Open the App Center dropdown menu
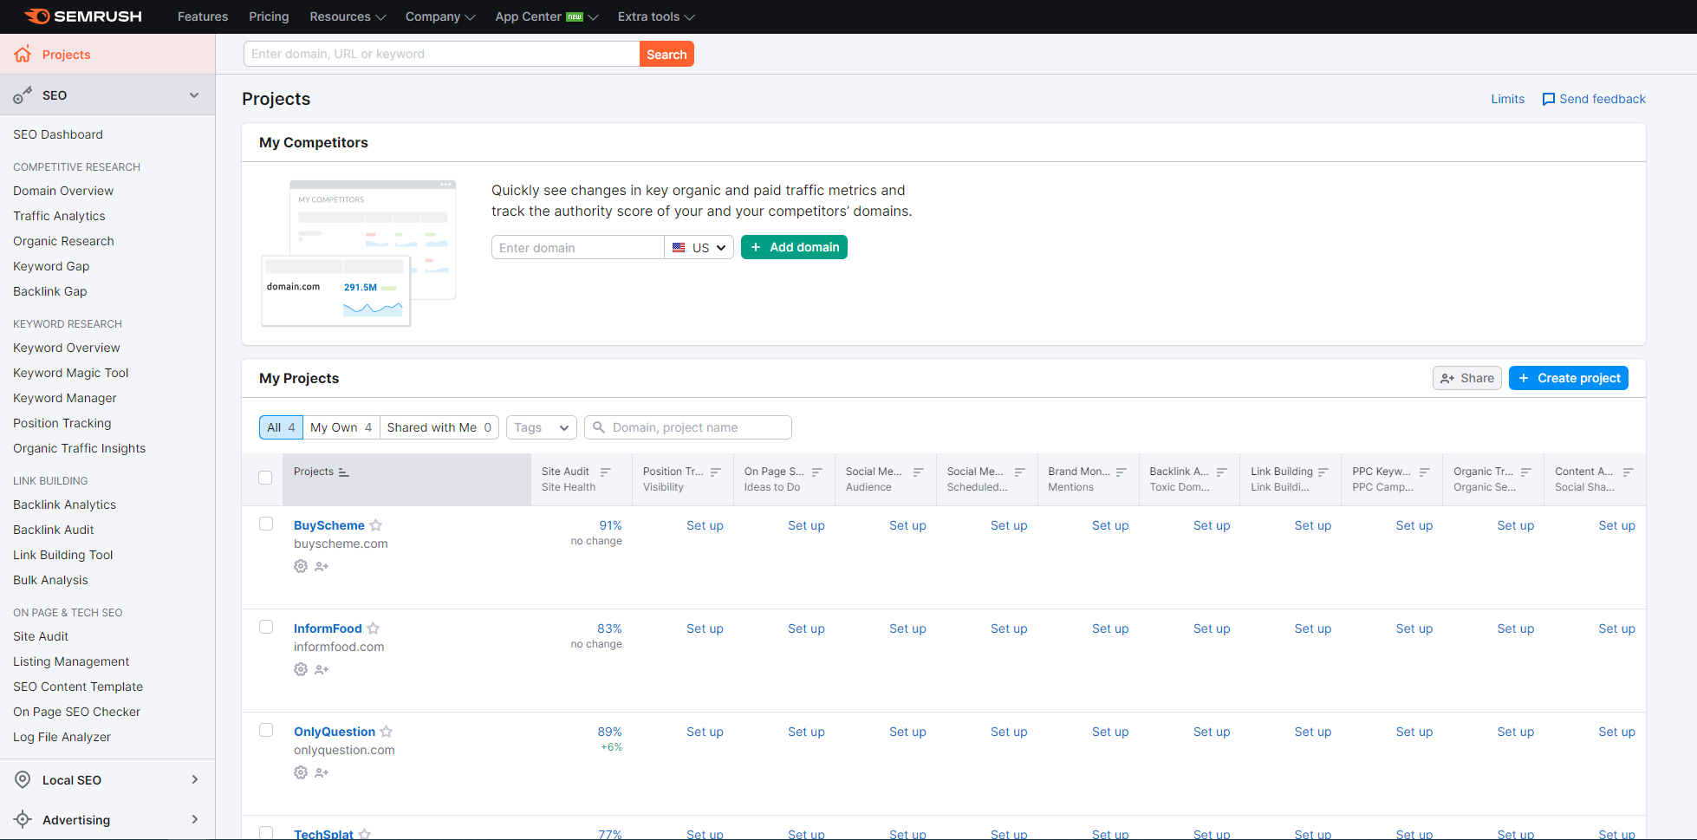Screen dimensions: 1697x840 [x=547, y=16]
